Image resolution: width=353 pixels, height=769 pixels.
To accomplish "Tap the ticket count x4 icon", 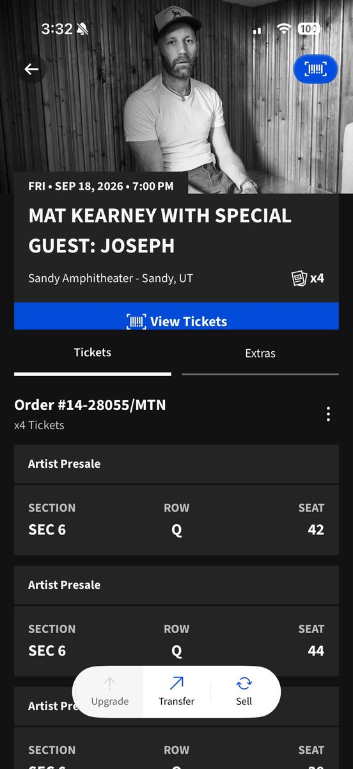I will 308,279.
